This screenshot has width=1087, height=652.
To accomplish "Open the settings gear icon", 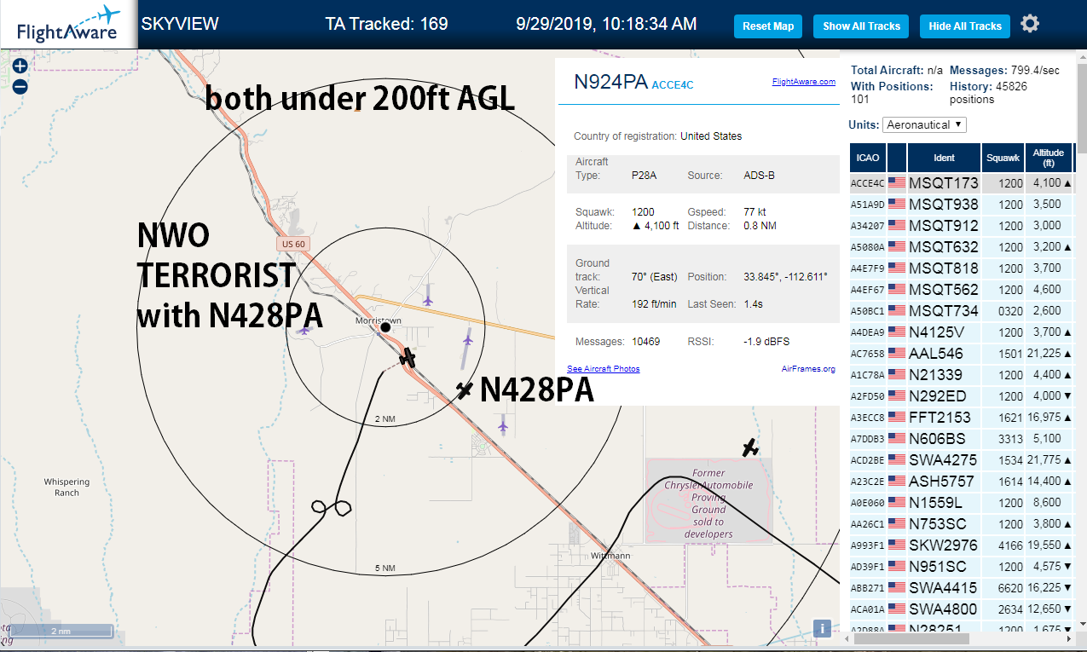I will pyautogui.click(x=1030, y=24).
